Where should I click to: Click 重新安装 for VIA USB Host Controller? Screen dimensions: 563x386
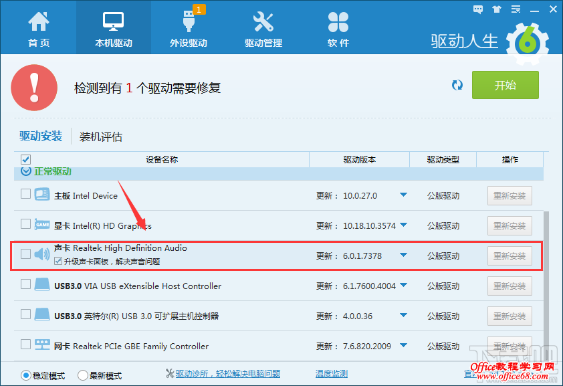coord(510,286)
